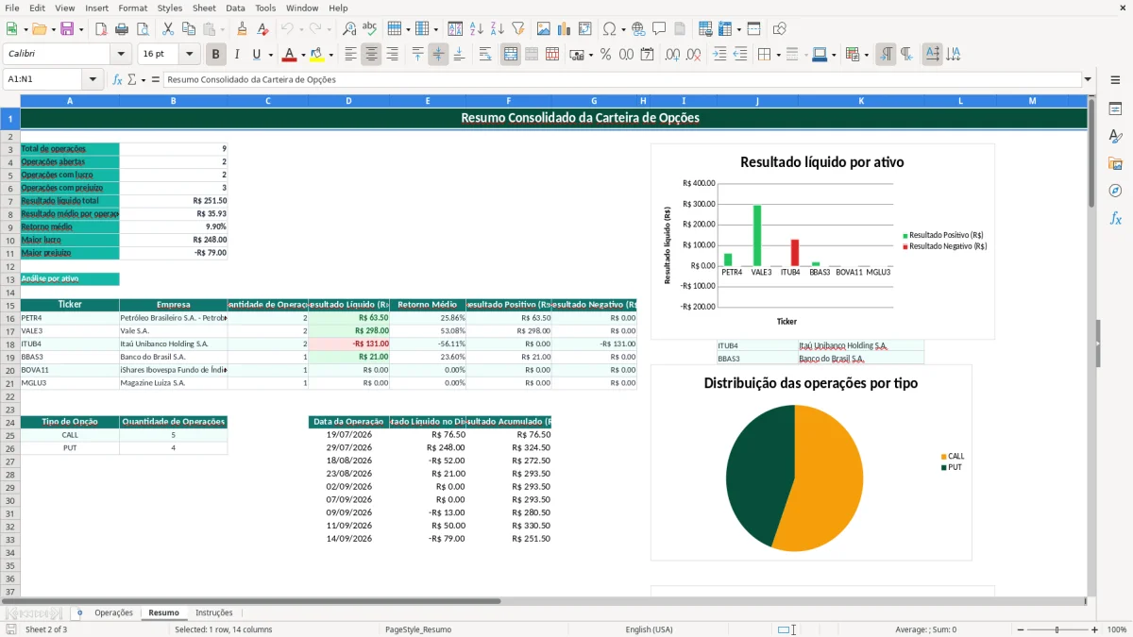1133x637 pixels.
Task: Expand the Name Box dropdown (A1:N1)
Action: (93, 79)
